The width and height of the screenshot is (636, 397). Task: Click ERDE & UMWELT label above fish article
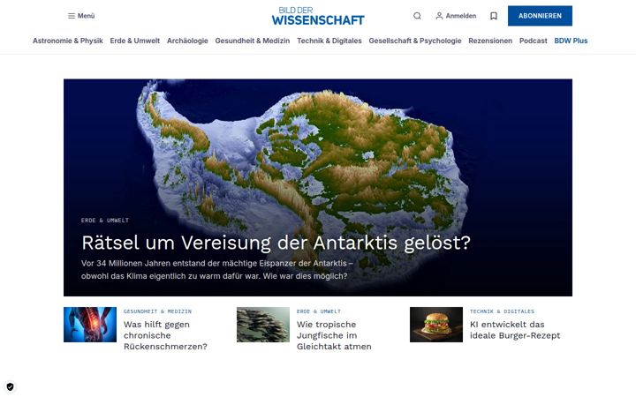click(319, 311)
